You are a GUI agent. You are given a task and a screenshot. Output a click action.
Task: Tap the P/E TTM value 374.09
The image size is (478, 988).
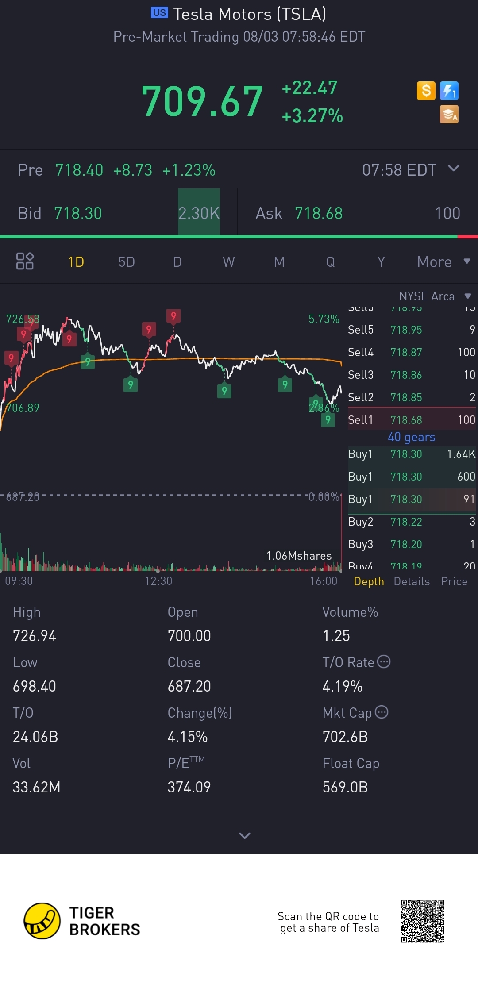click(189, 787)
